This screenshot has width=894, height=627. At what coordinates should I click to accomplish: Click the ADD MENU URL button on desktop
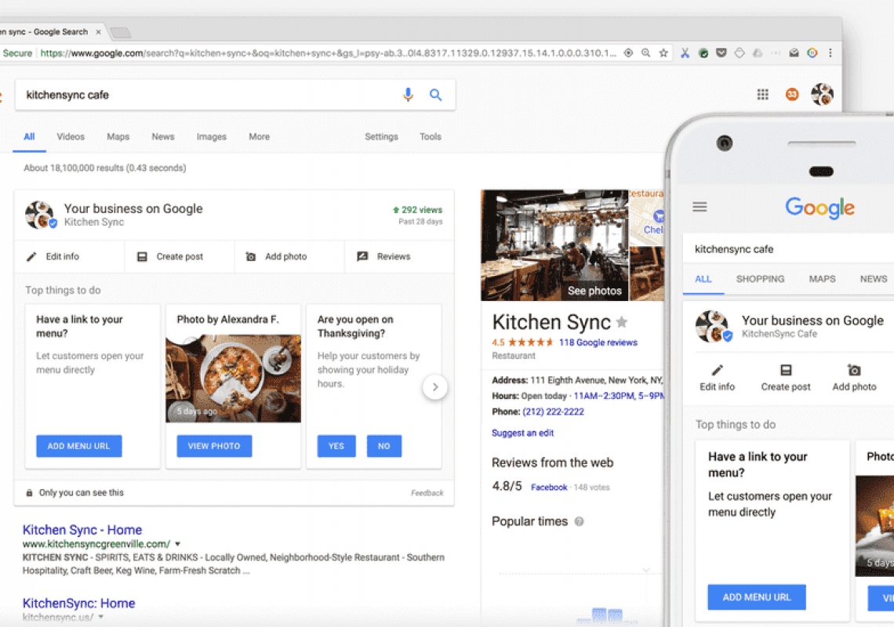point(78,446)
